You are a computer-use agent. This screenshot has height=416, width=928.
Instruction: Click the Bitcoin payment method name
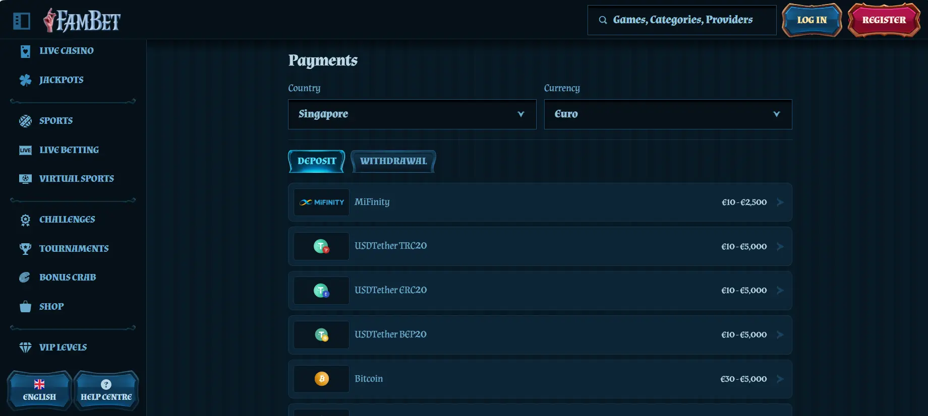(x=369, y=379)
